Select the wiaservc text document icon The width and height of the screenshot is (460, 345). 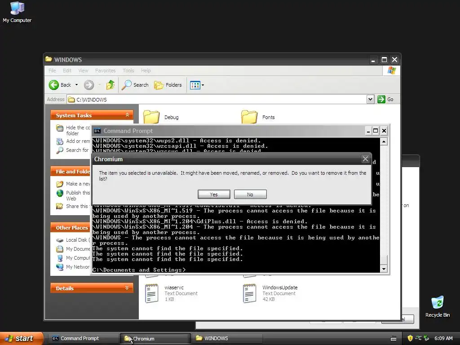(152, 293)
